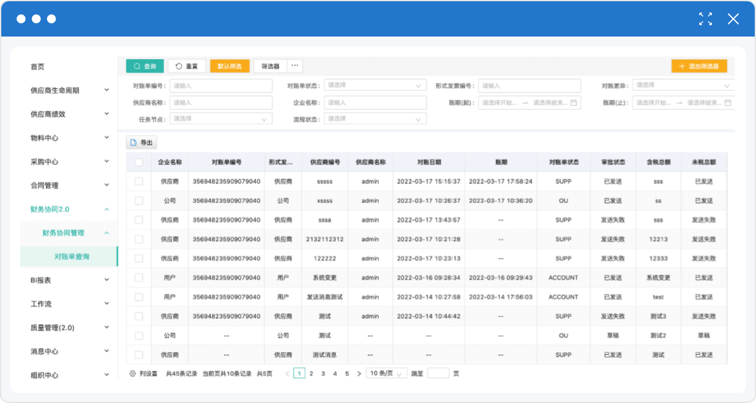Open the calendar icon in 账期(起)
This screenshot has height=403, width=756.
click(575, 103)
